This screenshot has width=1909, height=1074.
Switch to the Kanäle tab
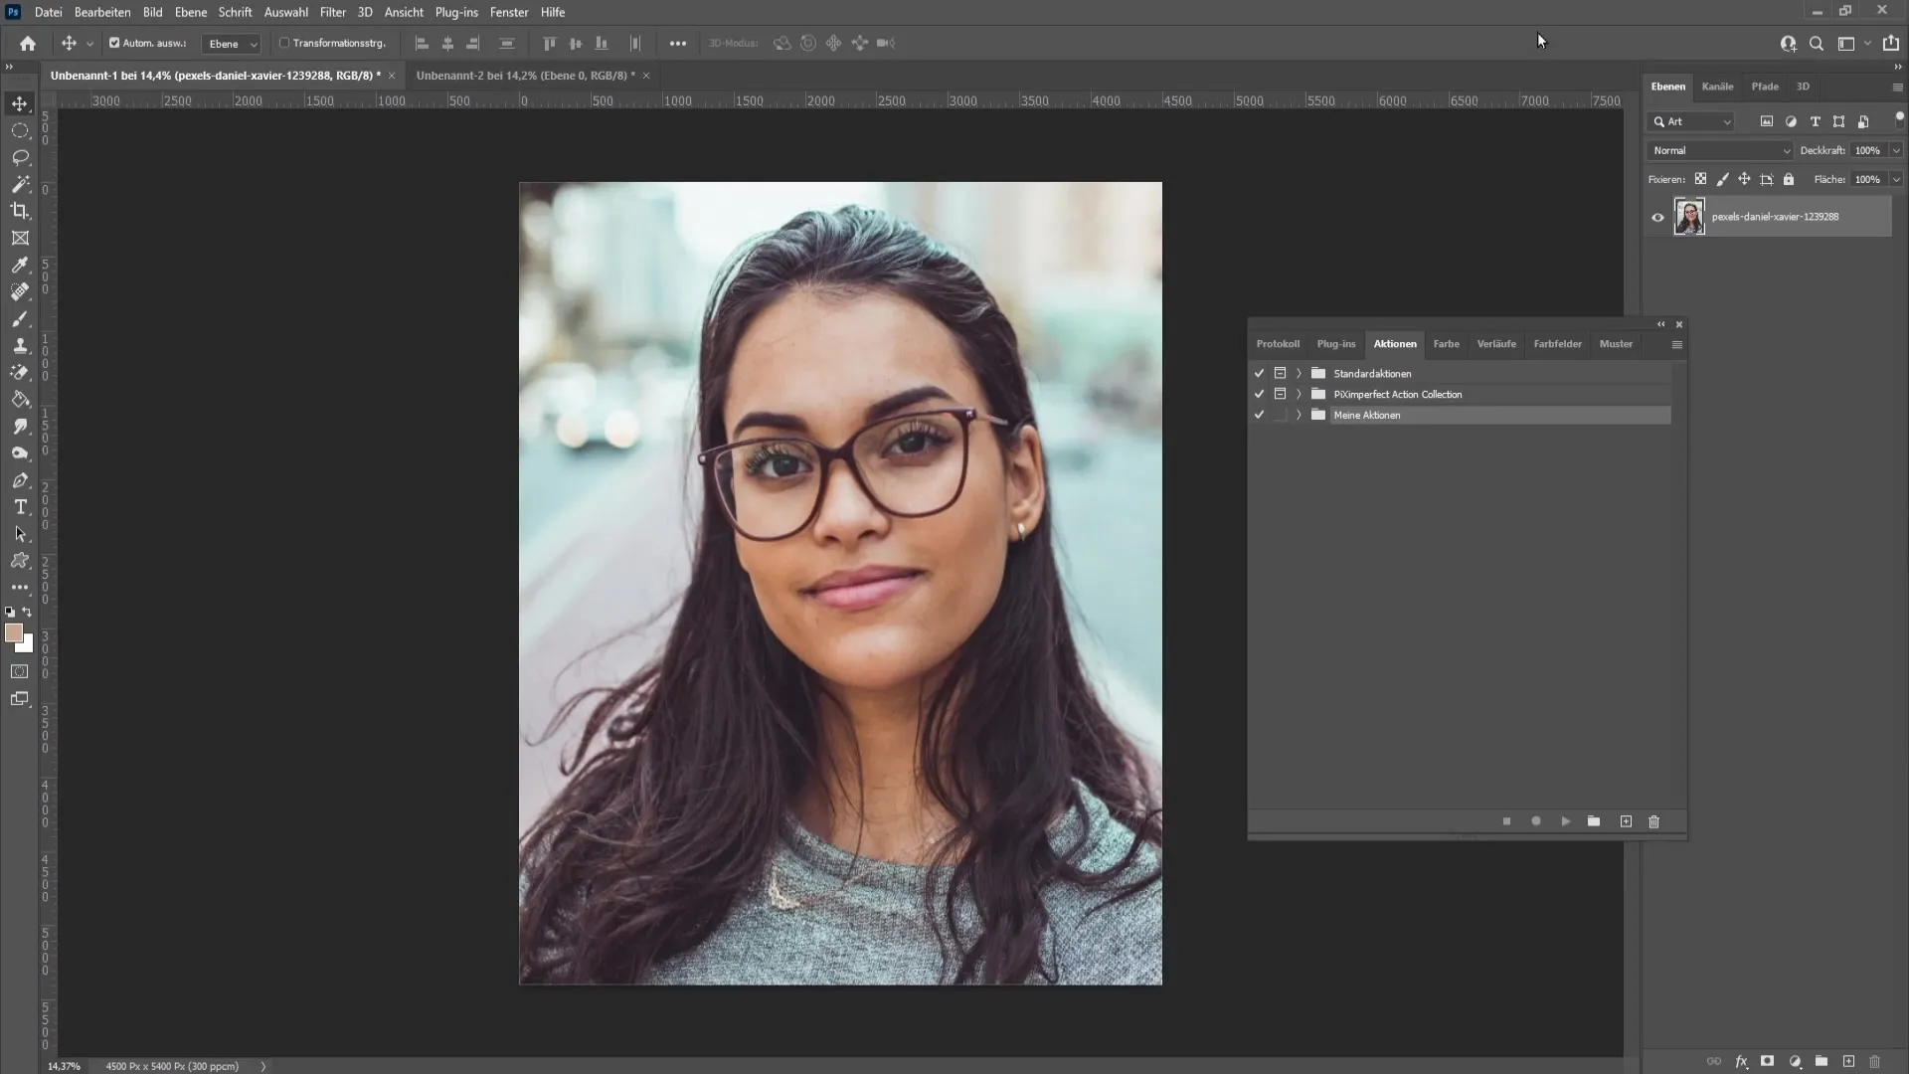1717,86
